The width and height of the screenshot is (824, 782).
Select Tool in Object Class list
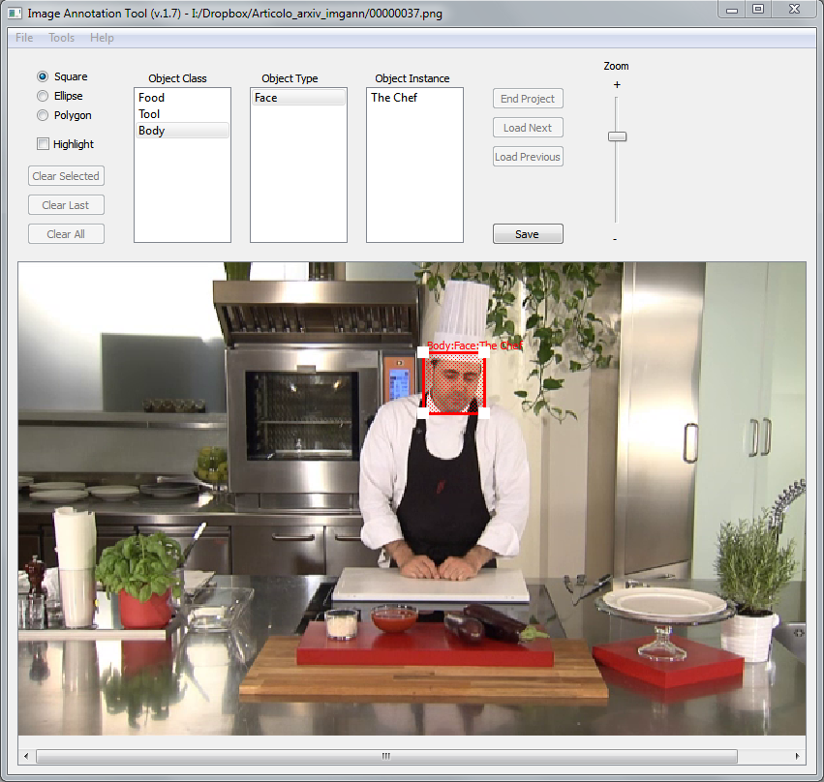(x=149, y=114)
